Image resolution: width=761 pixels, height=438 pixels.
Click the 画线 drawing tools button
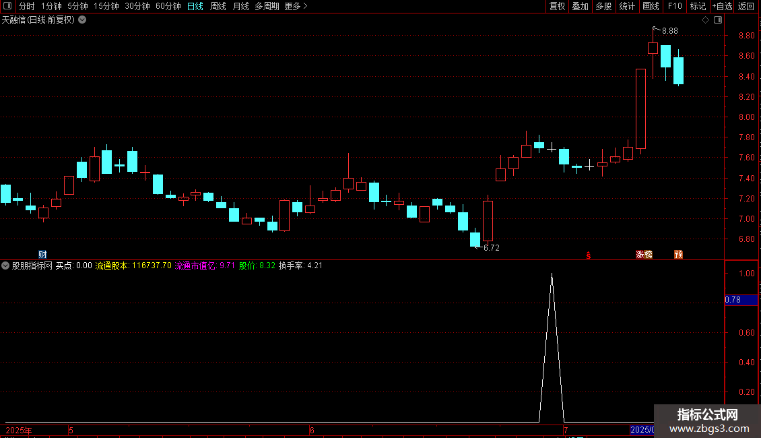click(x=651, y=6)
